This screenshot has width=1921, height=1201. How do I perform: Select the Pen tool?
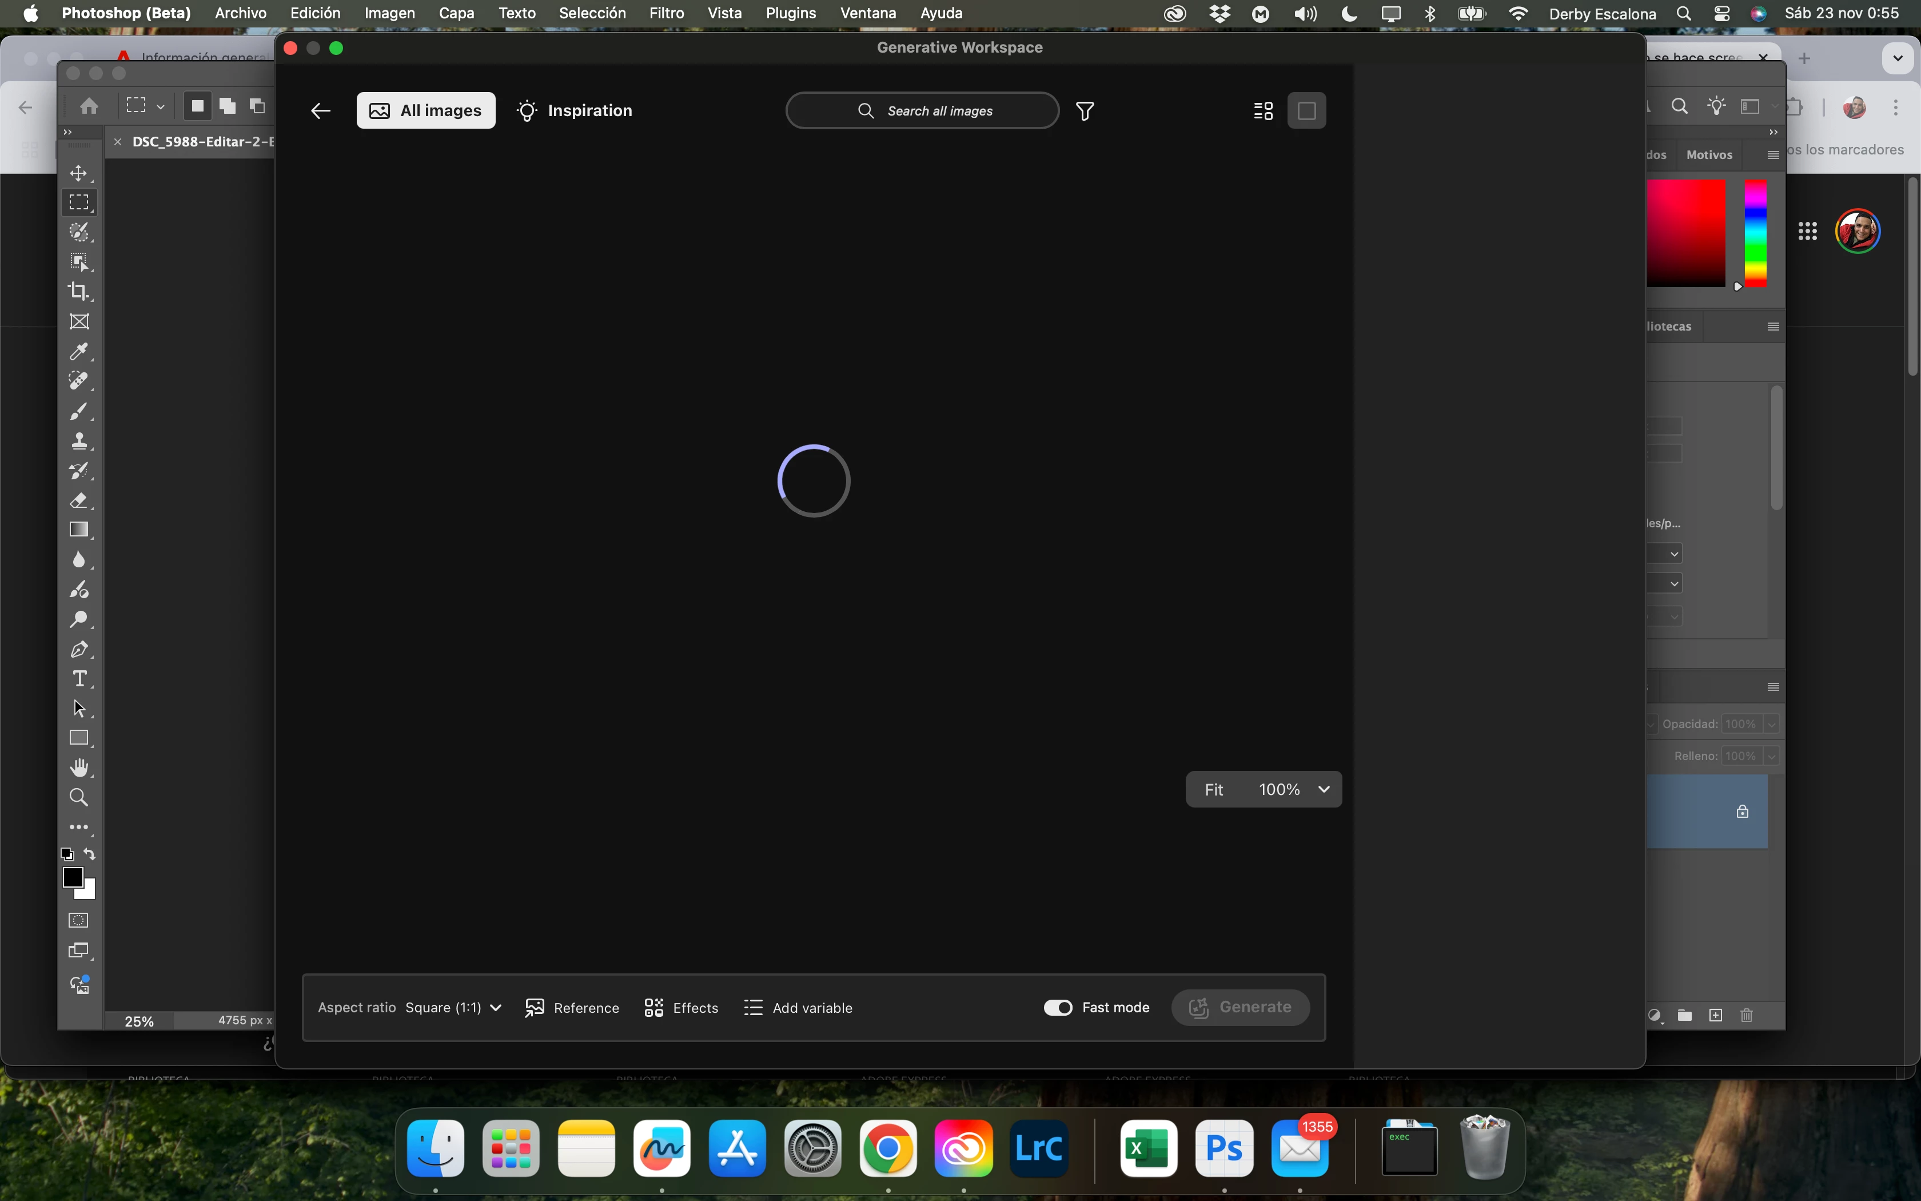pyautogui.click(x=78, y=650)
